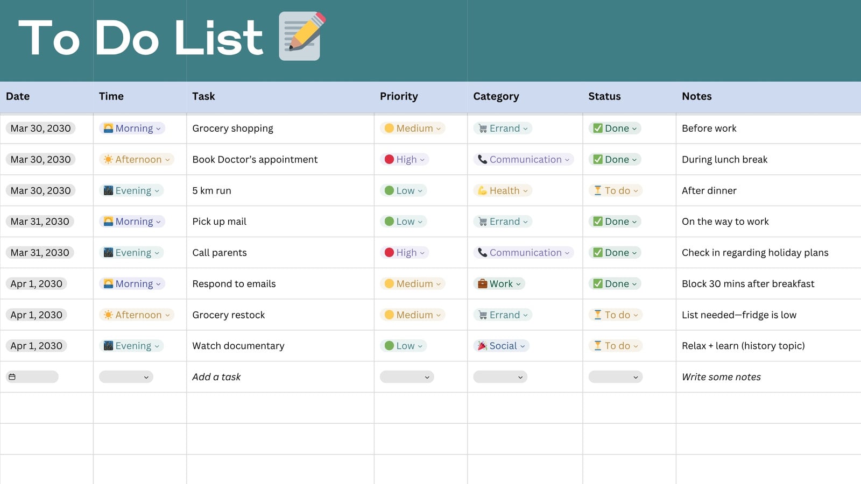Viewport: 861px width, 484px height.
Task: Click the To Do List title text
Action: (141, 38)
